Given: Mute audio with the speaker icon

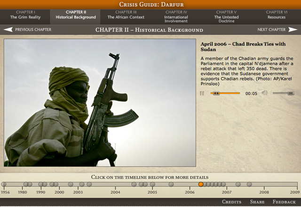Looking at the screenshot, I should [265, 93].
